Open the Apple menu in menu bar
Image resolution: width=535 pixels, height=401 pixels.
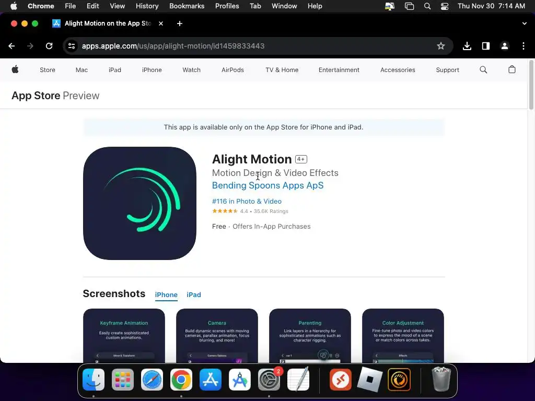(14, 6)
